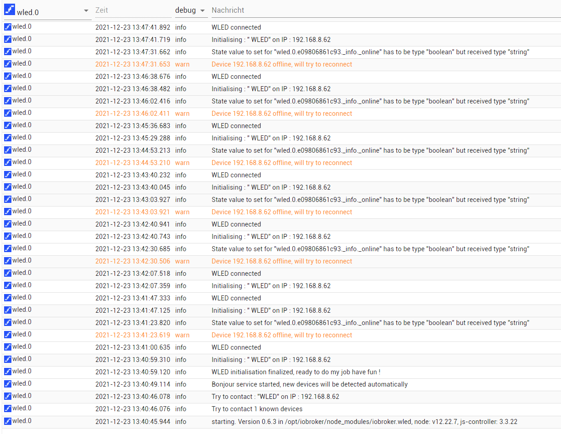Screen dimensions: 561x434
Task: Select message 'Try to contact : "WLED" on IP'
Action: click(x=275, y=397)
